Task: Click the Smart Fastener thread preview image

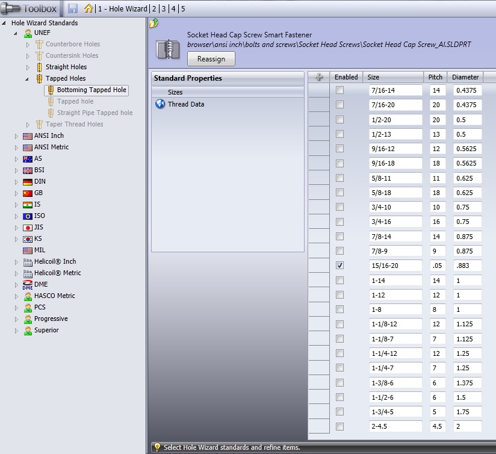Action: (x=168, y=49)
